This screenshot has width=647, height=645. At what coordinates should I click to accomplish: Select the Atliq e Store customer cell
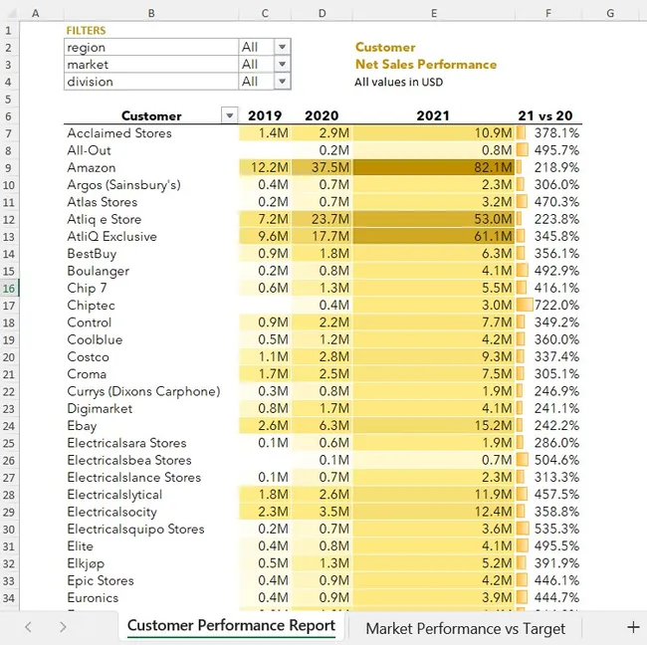tap(151, 219)
